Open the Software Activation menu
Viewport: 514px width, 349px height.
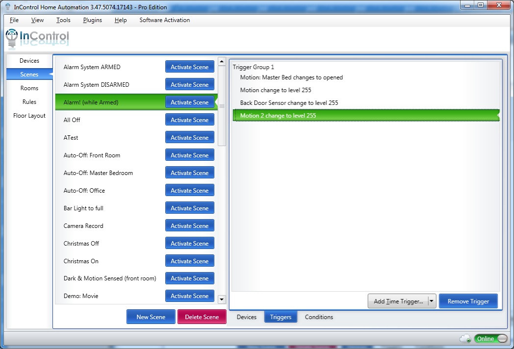click(x=164, y=20)
